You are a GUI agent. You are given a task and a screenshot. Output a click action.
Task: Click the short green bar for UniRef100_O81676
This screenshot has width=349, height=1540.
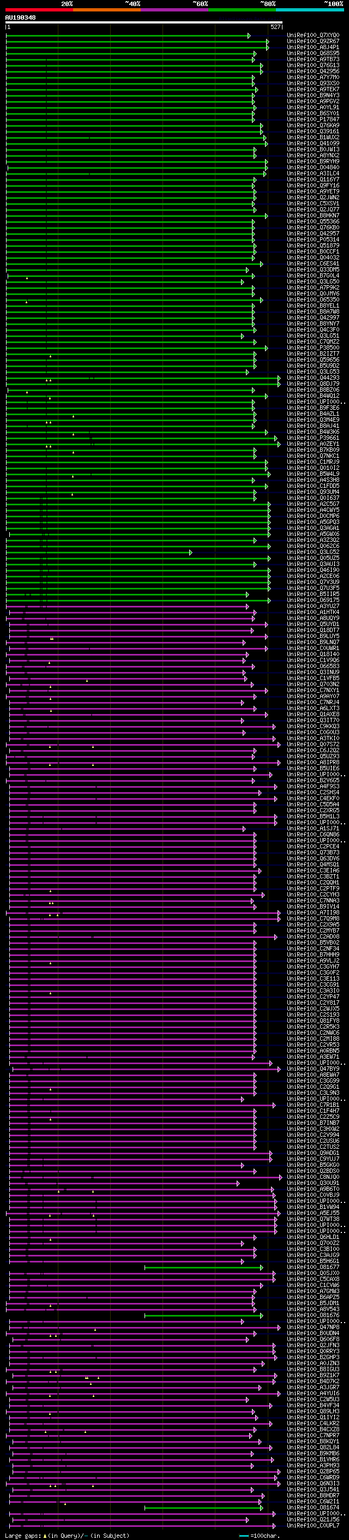(203, 1315)
